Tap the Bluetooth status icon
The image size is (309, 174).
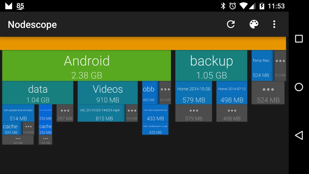point(223,6)
